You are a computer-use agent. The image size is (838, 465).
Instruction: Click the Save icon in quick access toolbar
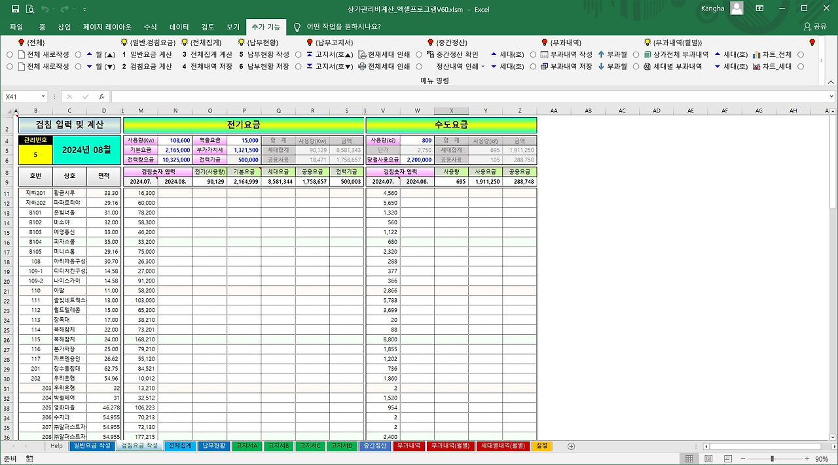click(15, 9)
